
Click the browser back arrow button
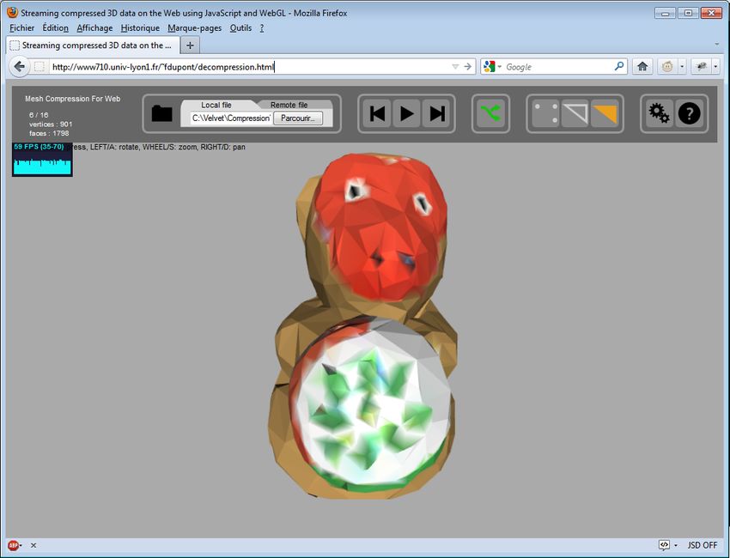20,67
